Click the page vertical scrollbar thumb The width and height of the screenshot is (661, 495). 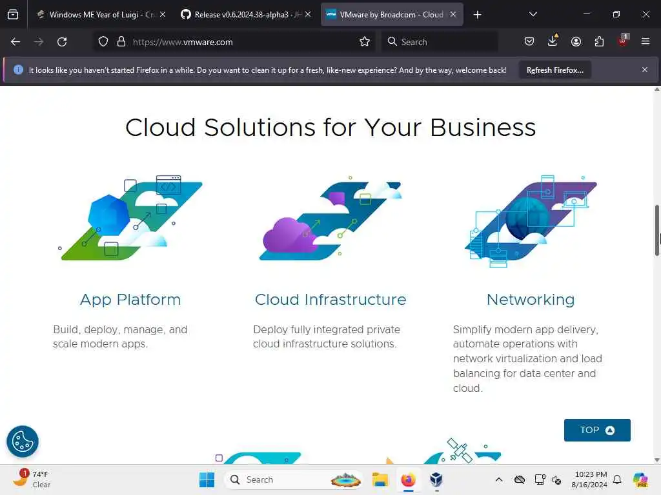click(656, 230)
